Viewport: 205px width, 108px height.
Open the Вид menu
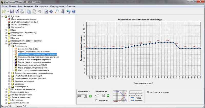pyautogui.click(x=20, y=6)
